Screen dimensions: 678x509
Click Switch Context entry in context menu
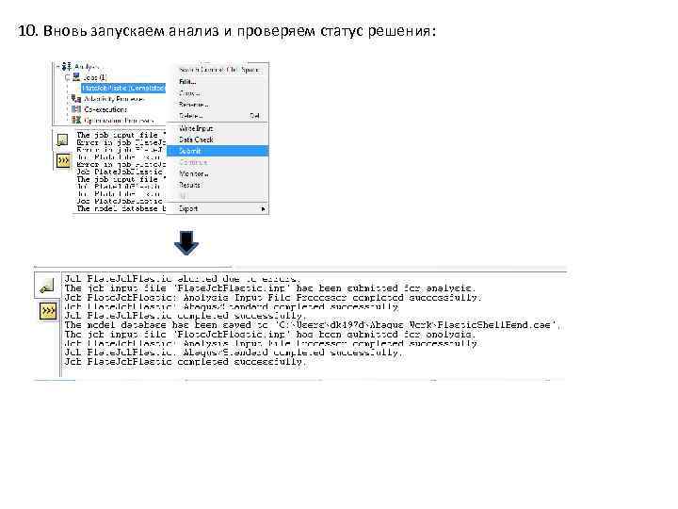pos(218,70)
